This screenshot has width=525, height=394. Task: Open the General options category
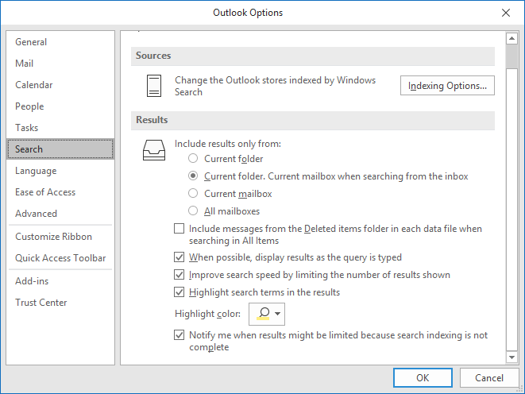coord(60,42)
